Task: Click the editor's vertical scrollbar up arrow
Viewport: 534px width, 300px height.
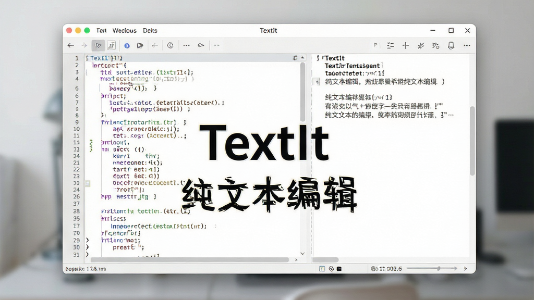Action: (x=302, y=58)
